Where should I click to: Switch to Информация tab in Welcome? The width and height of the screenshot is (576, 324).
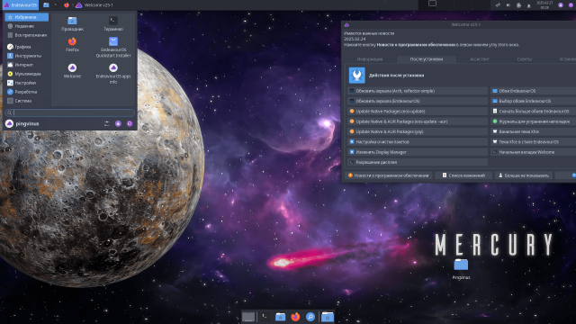click(x=370, y=59)
